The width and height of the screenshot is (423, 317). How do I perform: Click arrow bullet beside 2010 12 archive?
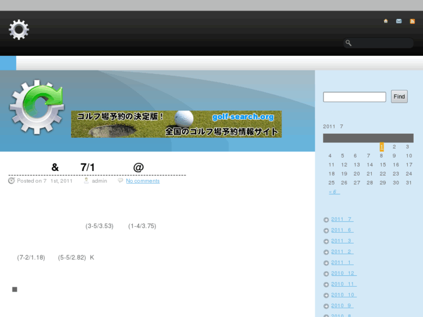[326, 274]
